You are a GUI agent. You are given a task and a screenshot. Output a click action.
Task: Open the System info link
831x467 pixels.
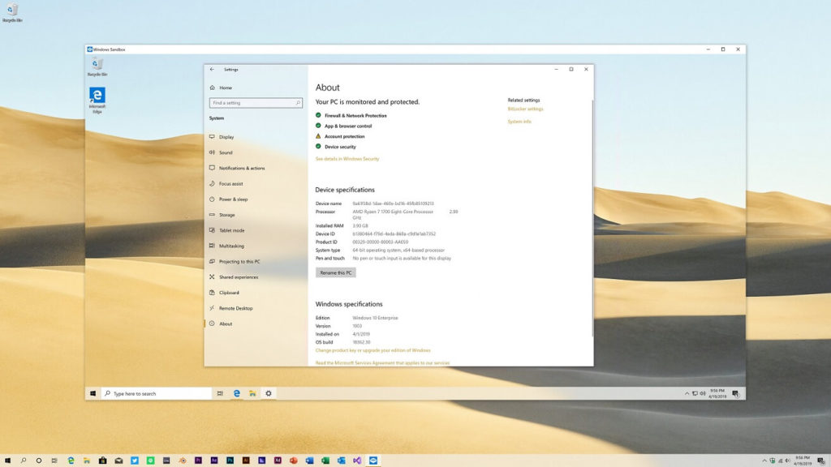coord(518,121)
